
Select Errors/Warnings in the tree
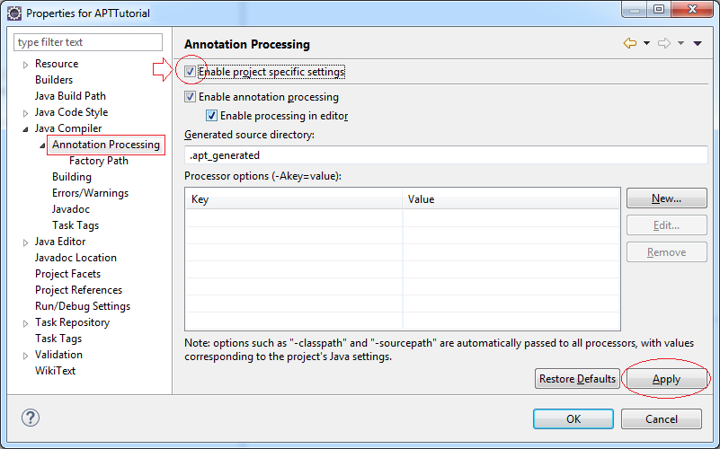(x=90, y=193)
